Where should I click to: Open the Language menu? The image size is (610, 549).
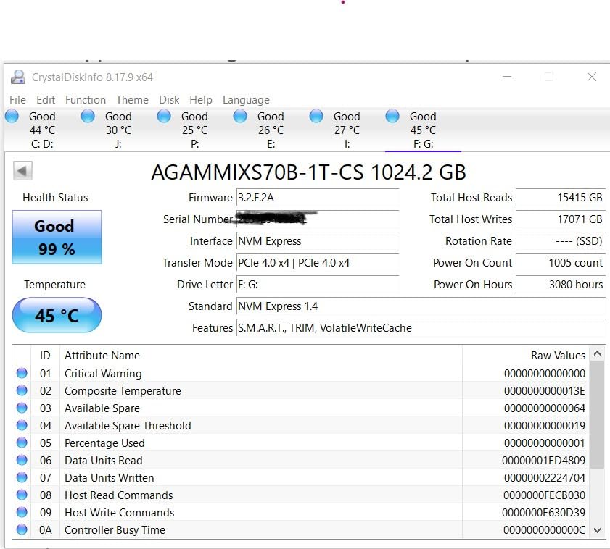pyautogui.click(x=246, y=100)
